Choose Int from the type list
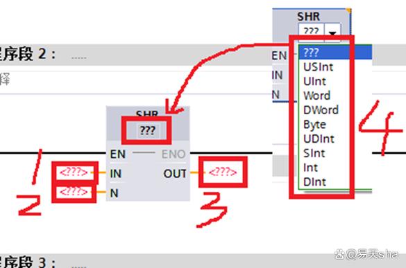This screenshot has width=406, height=268. coord(310,168)
